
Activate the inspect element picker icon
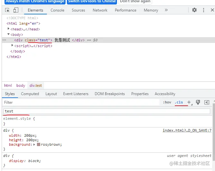click(7, 10)
